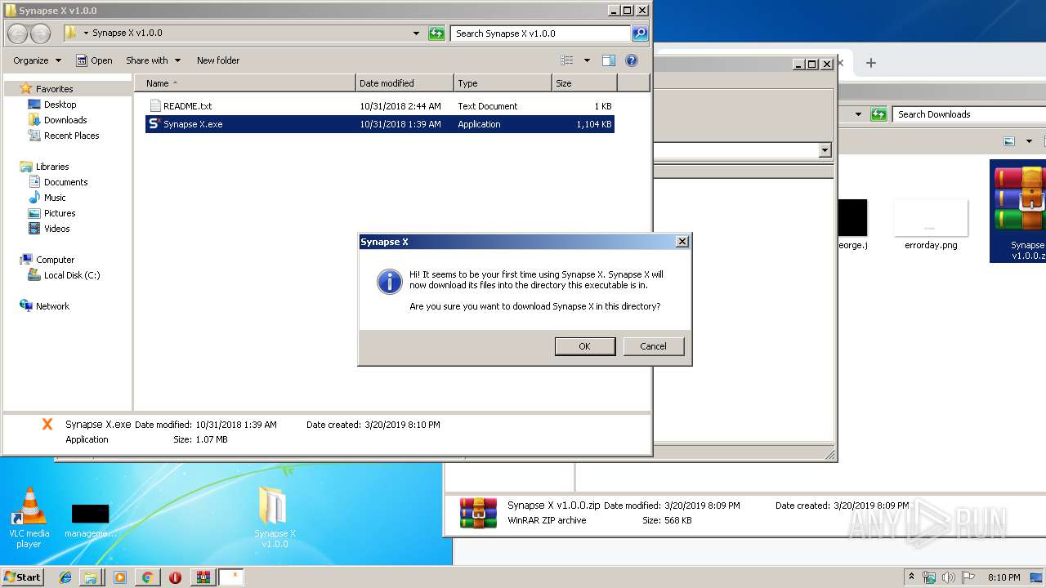Open Pictures library
The image size is (1046, 588).
60,213
